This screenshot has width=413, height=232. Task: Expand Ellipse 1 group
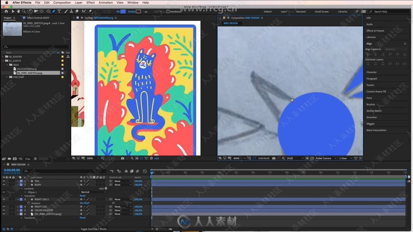pos(25,192)
